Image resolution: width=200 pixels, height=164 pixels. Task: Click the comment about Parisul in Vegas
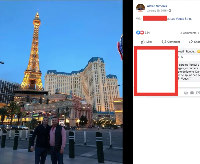click(189, 72)
